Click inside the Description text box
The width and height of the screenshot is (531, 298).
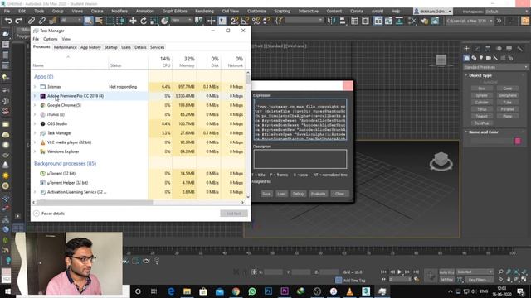pyautogui.click(x=300, y=159)
